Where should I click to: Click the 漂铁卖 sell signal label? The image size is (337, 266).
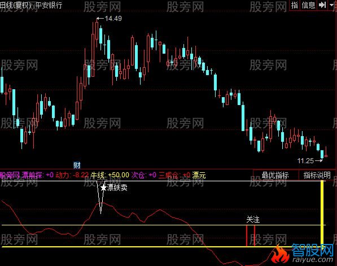click(117, 188)
